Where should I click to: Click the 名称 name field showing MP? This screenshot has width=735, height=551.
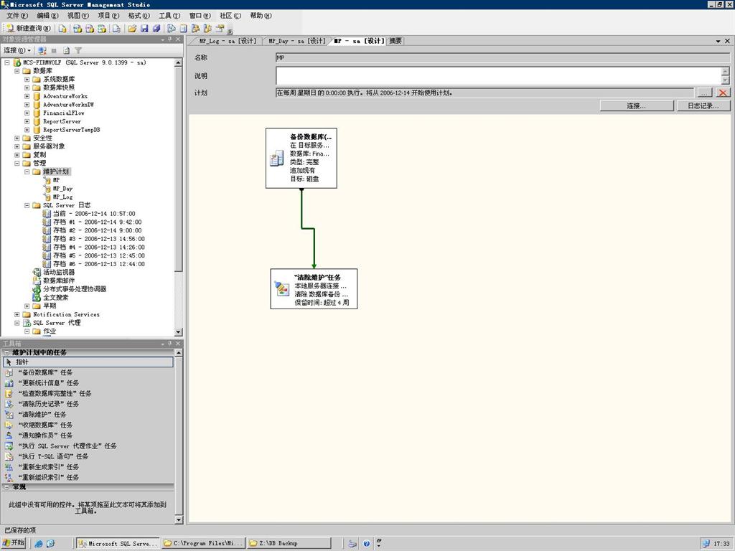coord(502,57)
